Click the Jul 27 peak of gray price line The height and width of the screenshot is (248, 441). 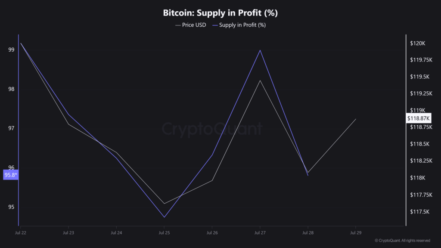(260, 81)
